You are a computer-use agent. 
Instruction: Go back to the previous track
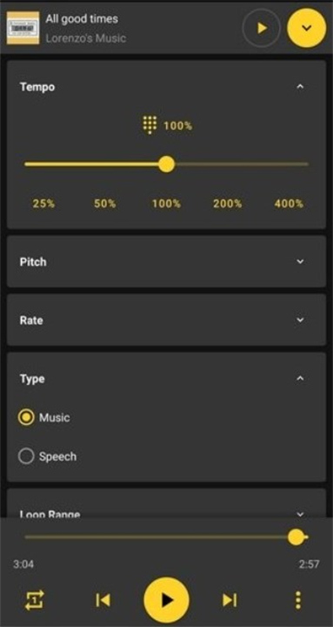click(103, 600)
